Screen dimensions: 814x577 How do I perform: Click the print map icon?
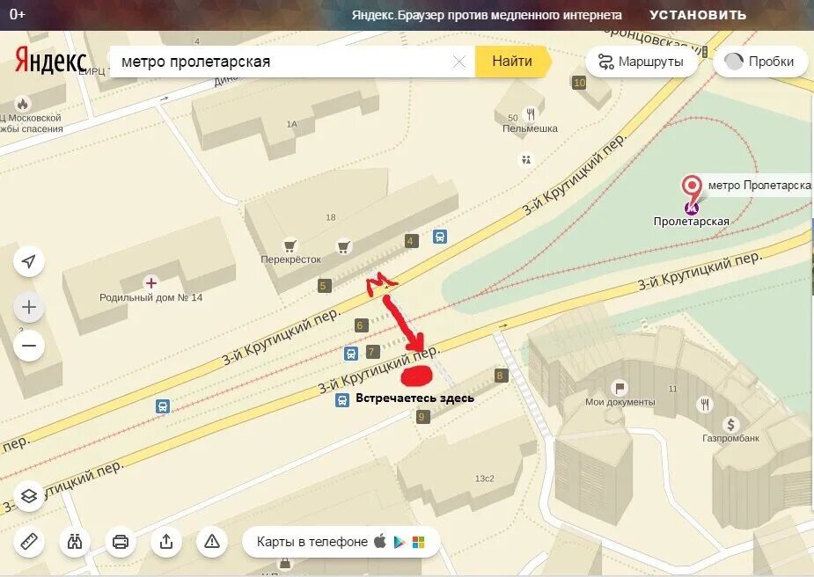121,542
